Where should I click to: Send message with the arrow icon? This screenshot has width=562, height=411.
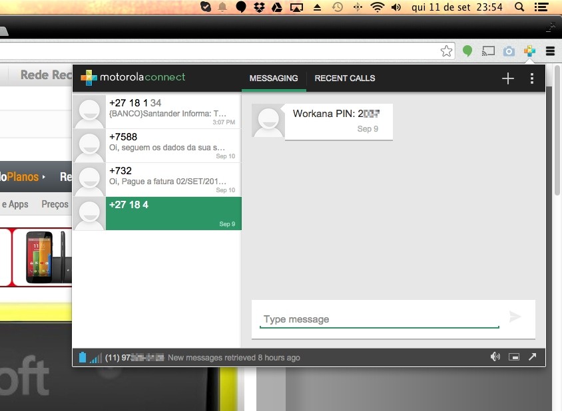515,317
